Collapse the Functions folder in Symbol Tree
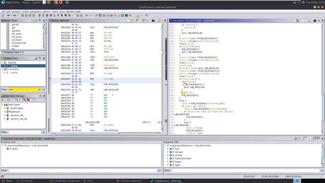This screenshot has width=325, height=183. coord(2,69)
